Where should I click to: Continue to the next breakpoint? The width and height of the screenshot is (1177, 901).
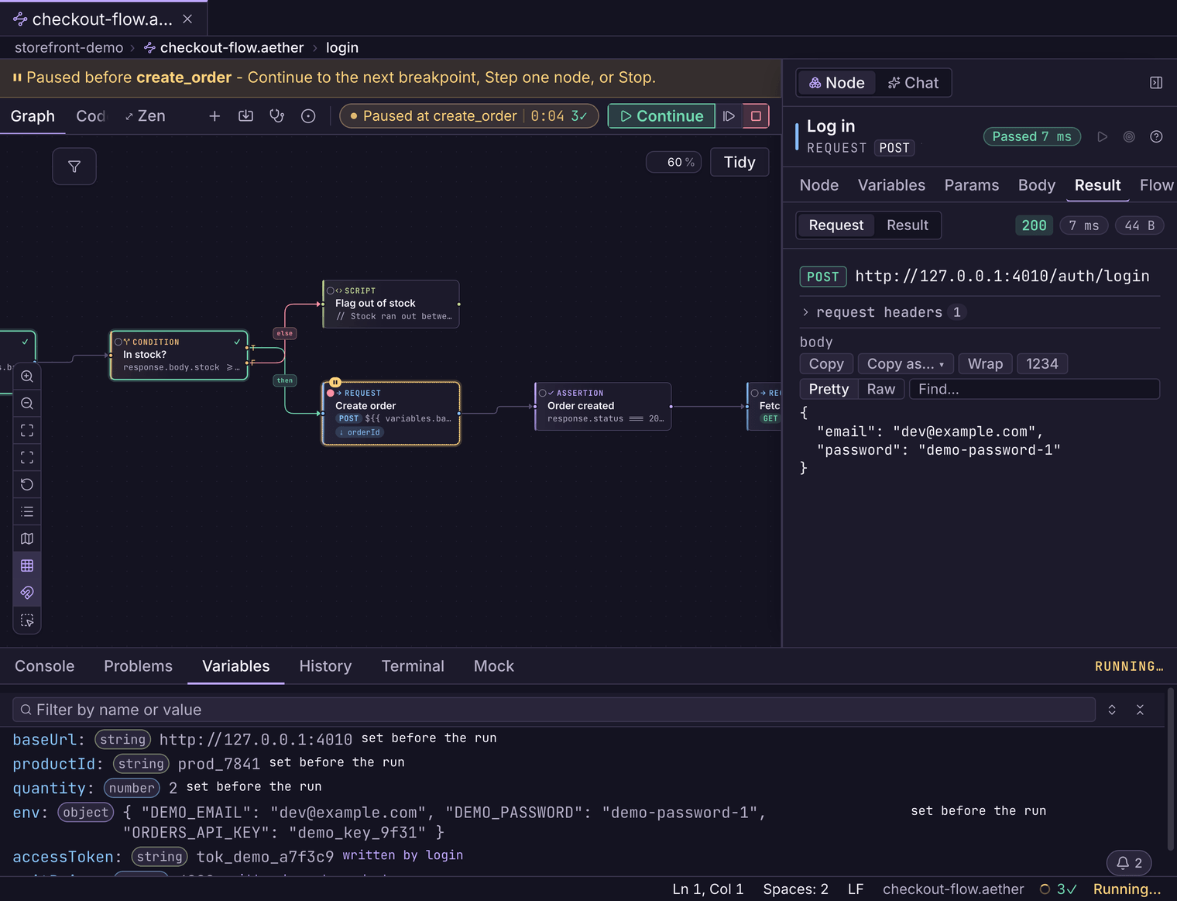pyautogui.click(x=661, y=116)
